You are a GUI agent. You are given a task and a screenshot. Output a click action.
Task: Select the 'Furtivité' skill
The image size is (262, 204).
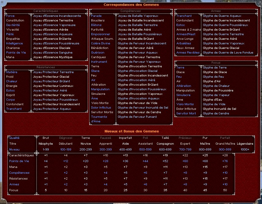[97, 30]
